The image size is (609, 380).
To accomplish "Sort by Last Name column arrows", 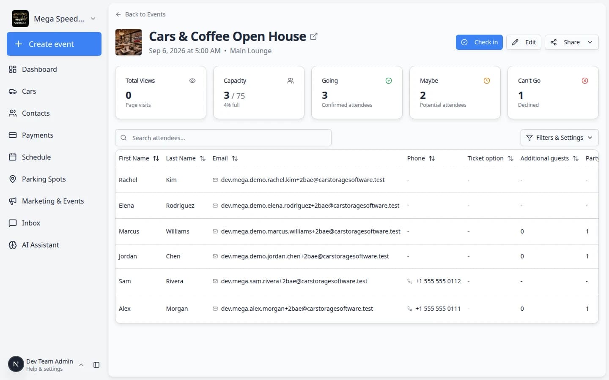I will pos(203,158).
